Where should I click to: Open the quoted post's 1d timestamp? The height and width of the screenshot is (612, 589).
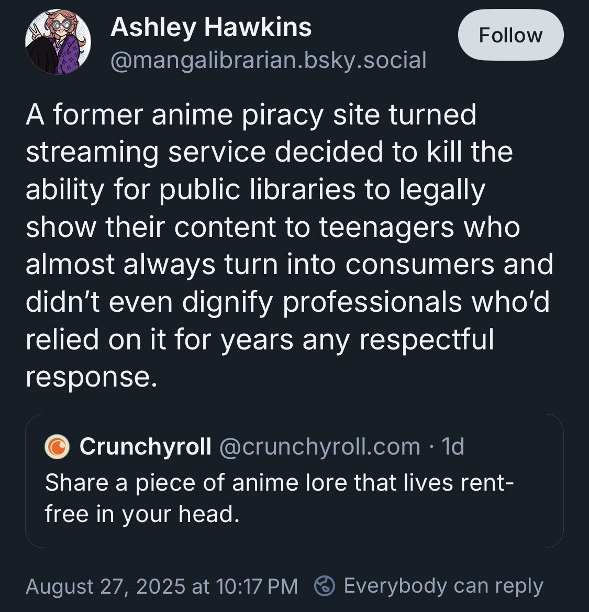pyautogui.click(x=453, y=447)
